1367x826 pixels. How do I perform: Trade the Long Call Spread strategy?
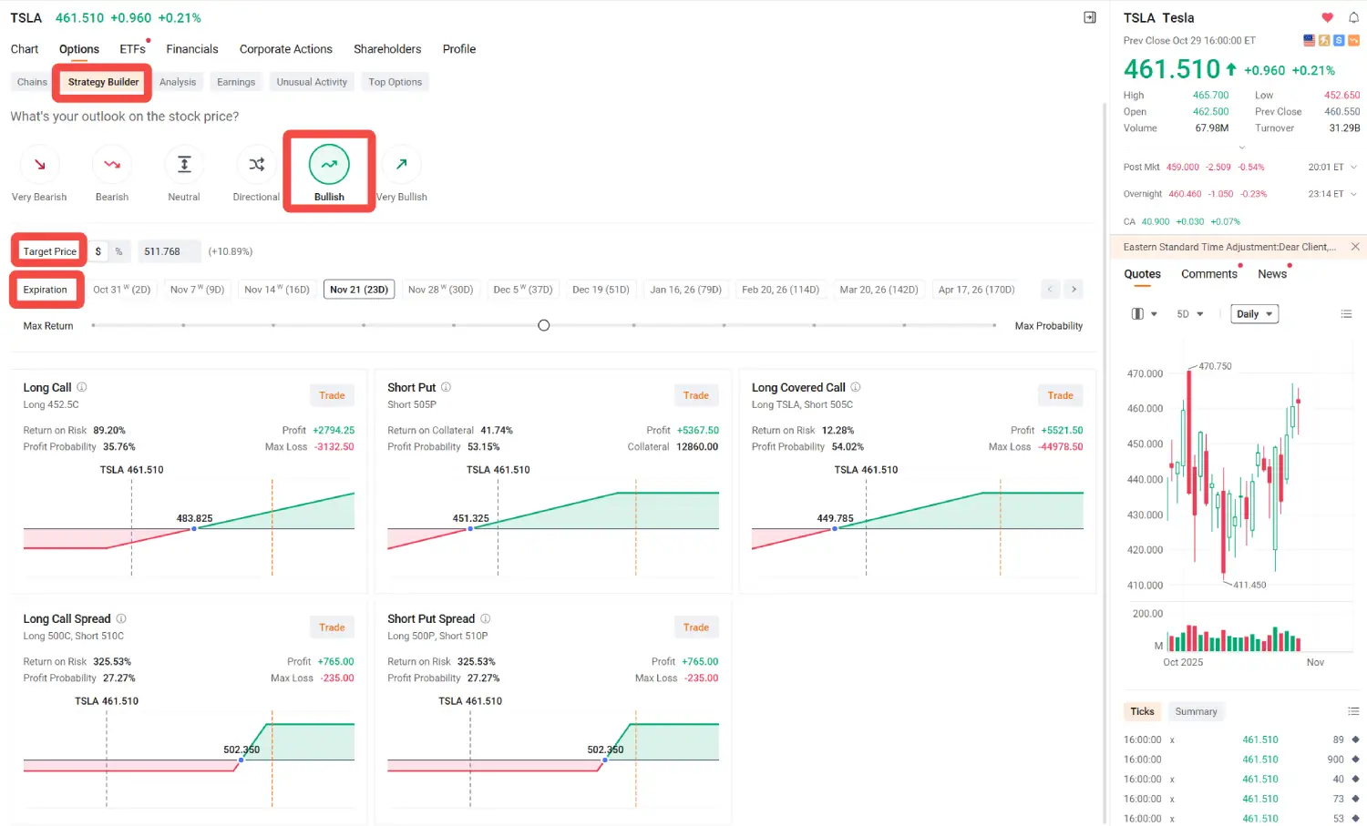(x=332, y=627)
